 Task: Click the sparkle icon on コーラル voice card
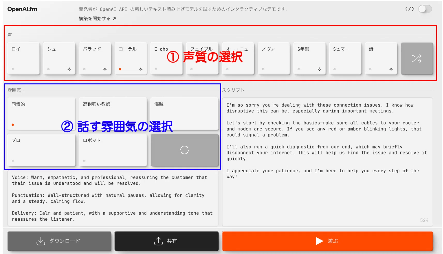click(x=141, y=69)
